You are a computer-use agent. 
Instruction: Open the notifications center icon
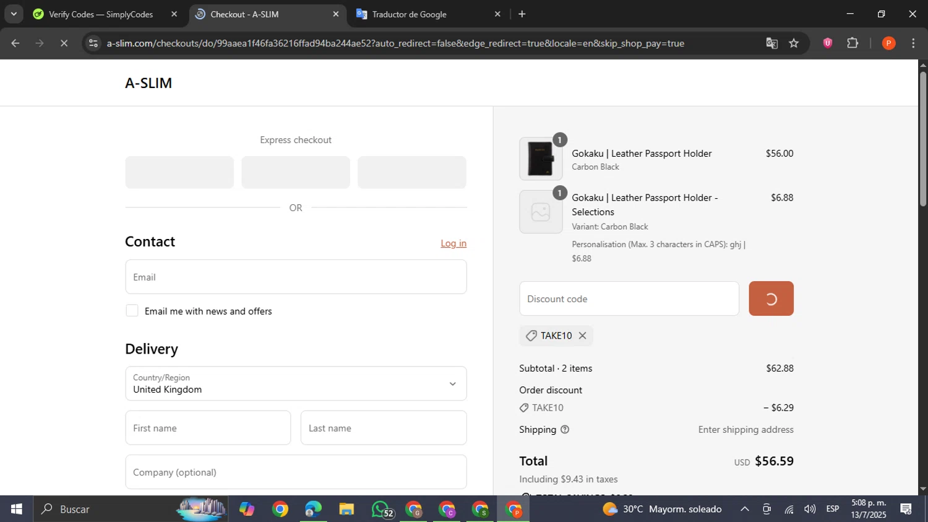[x=906, y=509]
